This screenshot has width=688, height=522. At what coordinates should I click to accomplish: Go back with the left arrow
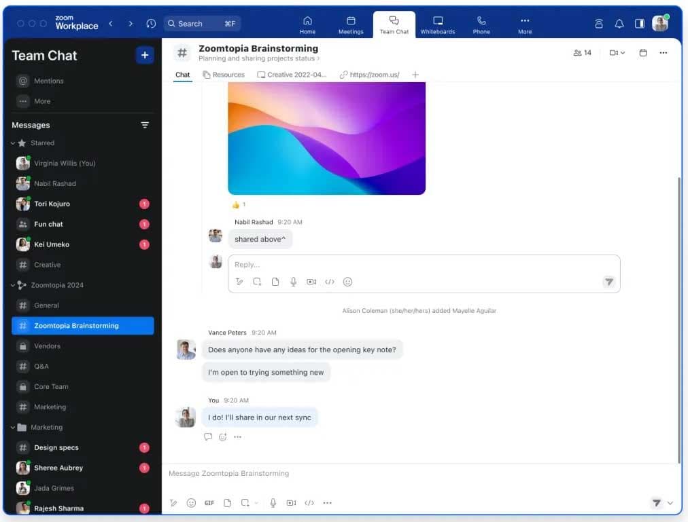(111, 24)
